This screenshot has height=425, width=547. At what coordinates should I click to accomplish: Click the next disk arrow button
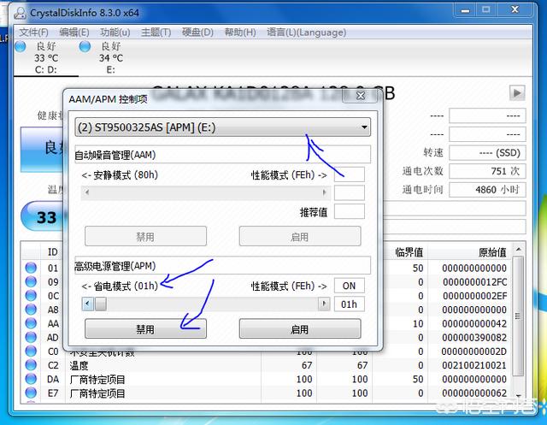[x=516, y=92]
